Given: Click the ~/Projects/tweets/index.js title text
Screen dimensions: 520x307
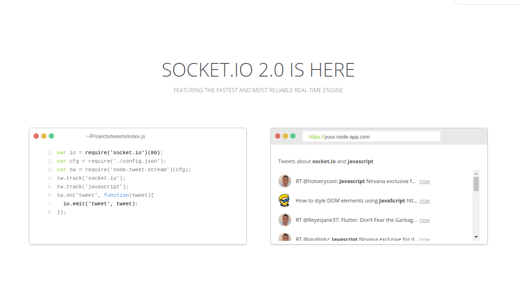Looking at the screenshot, I should [116, 136].
